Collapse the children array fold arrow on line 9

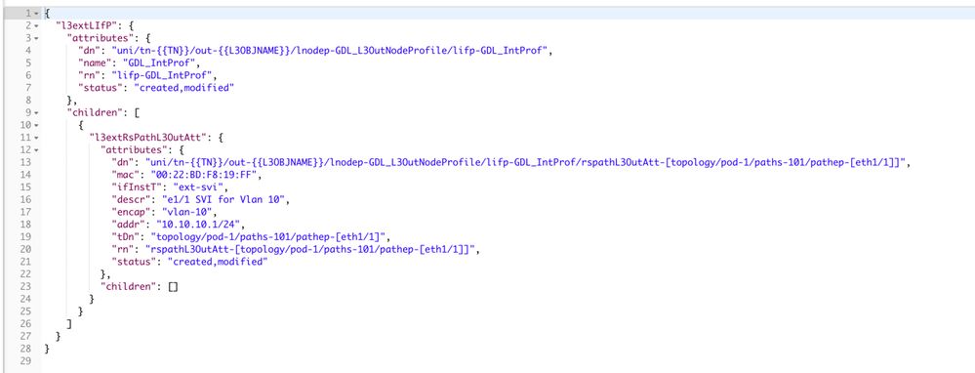37,112
